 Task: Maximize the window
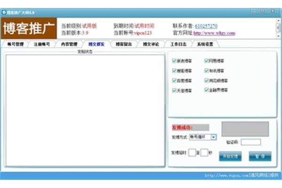[262, 11]
